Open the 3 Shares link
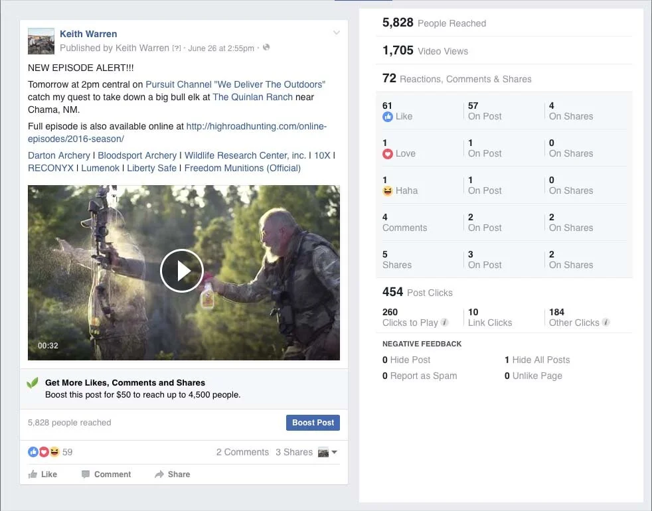The image size is (652, 511). (294, 452)
